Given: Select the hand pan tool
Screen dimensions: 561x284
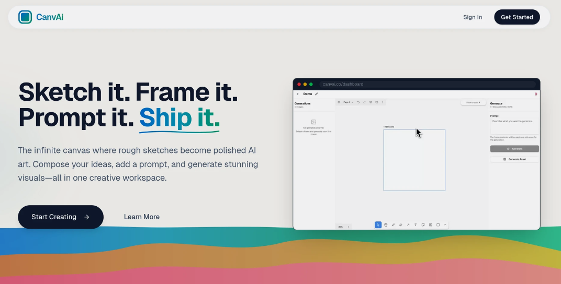Looking at the screenshot, I should coord(386,225).
